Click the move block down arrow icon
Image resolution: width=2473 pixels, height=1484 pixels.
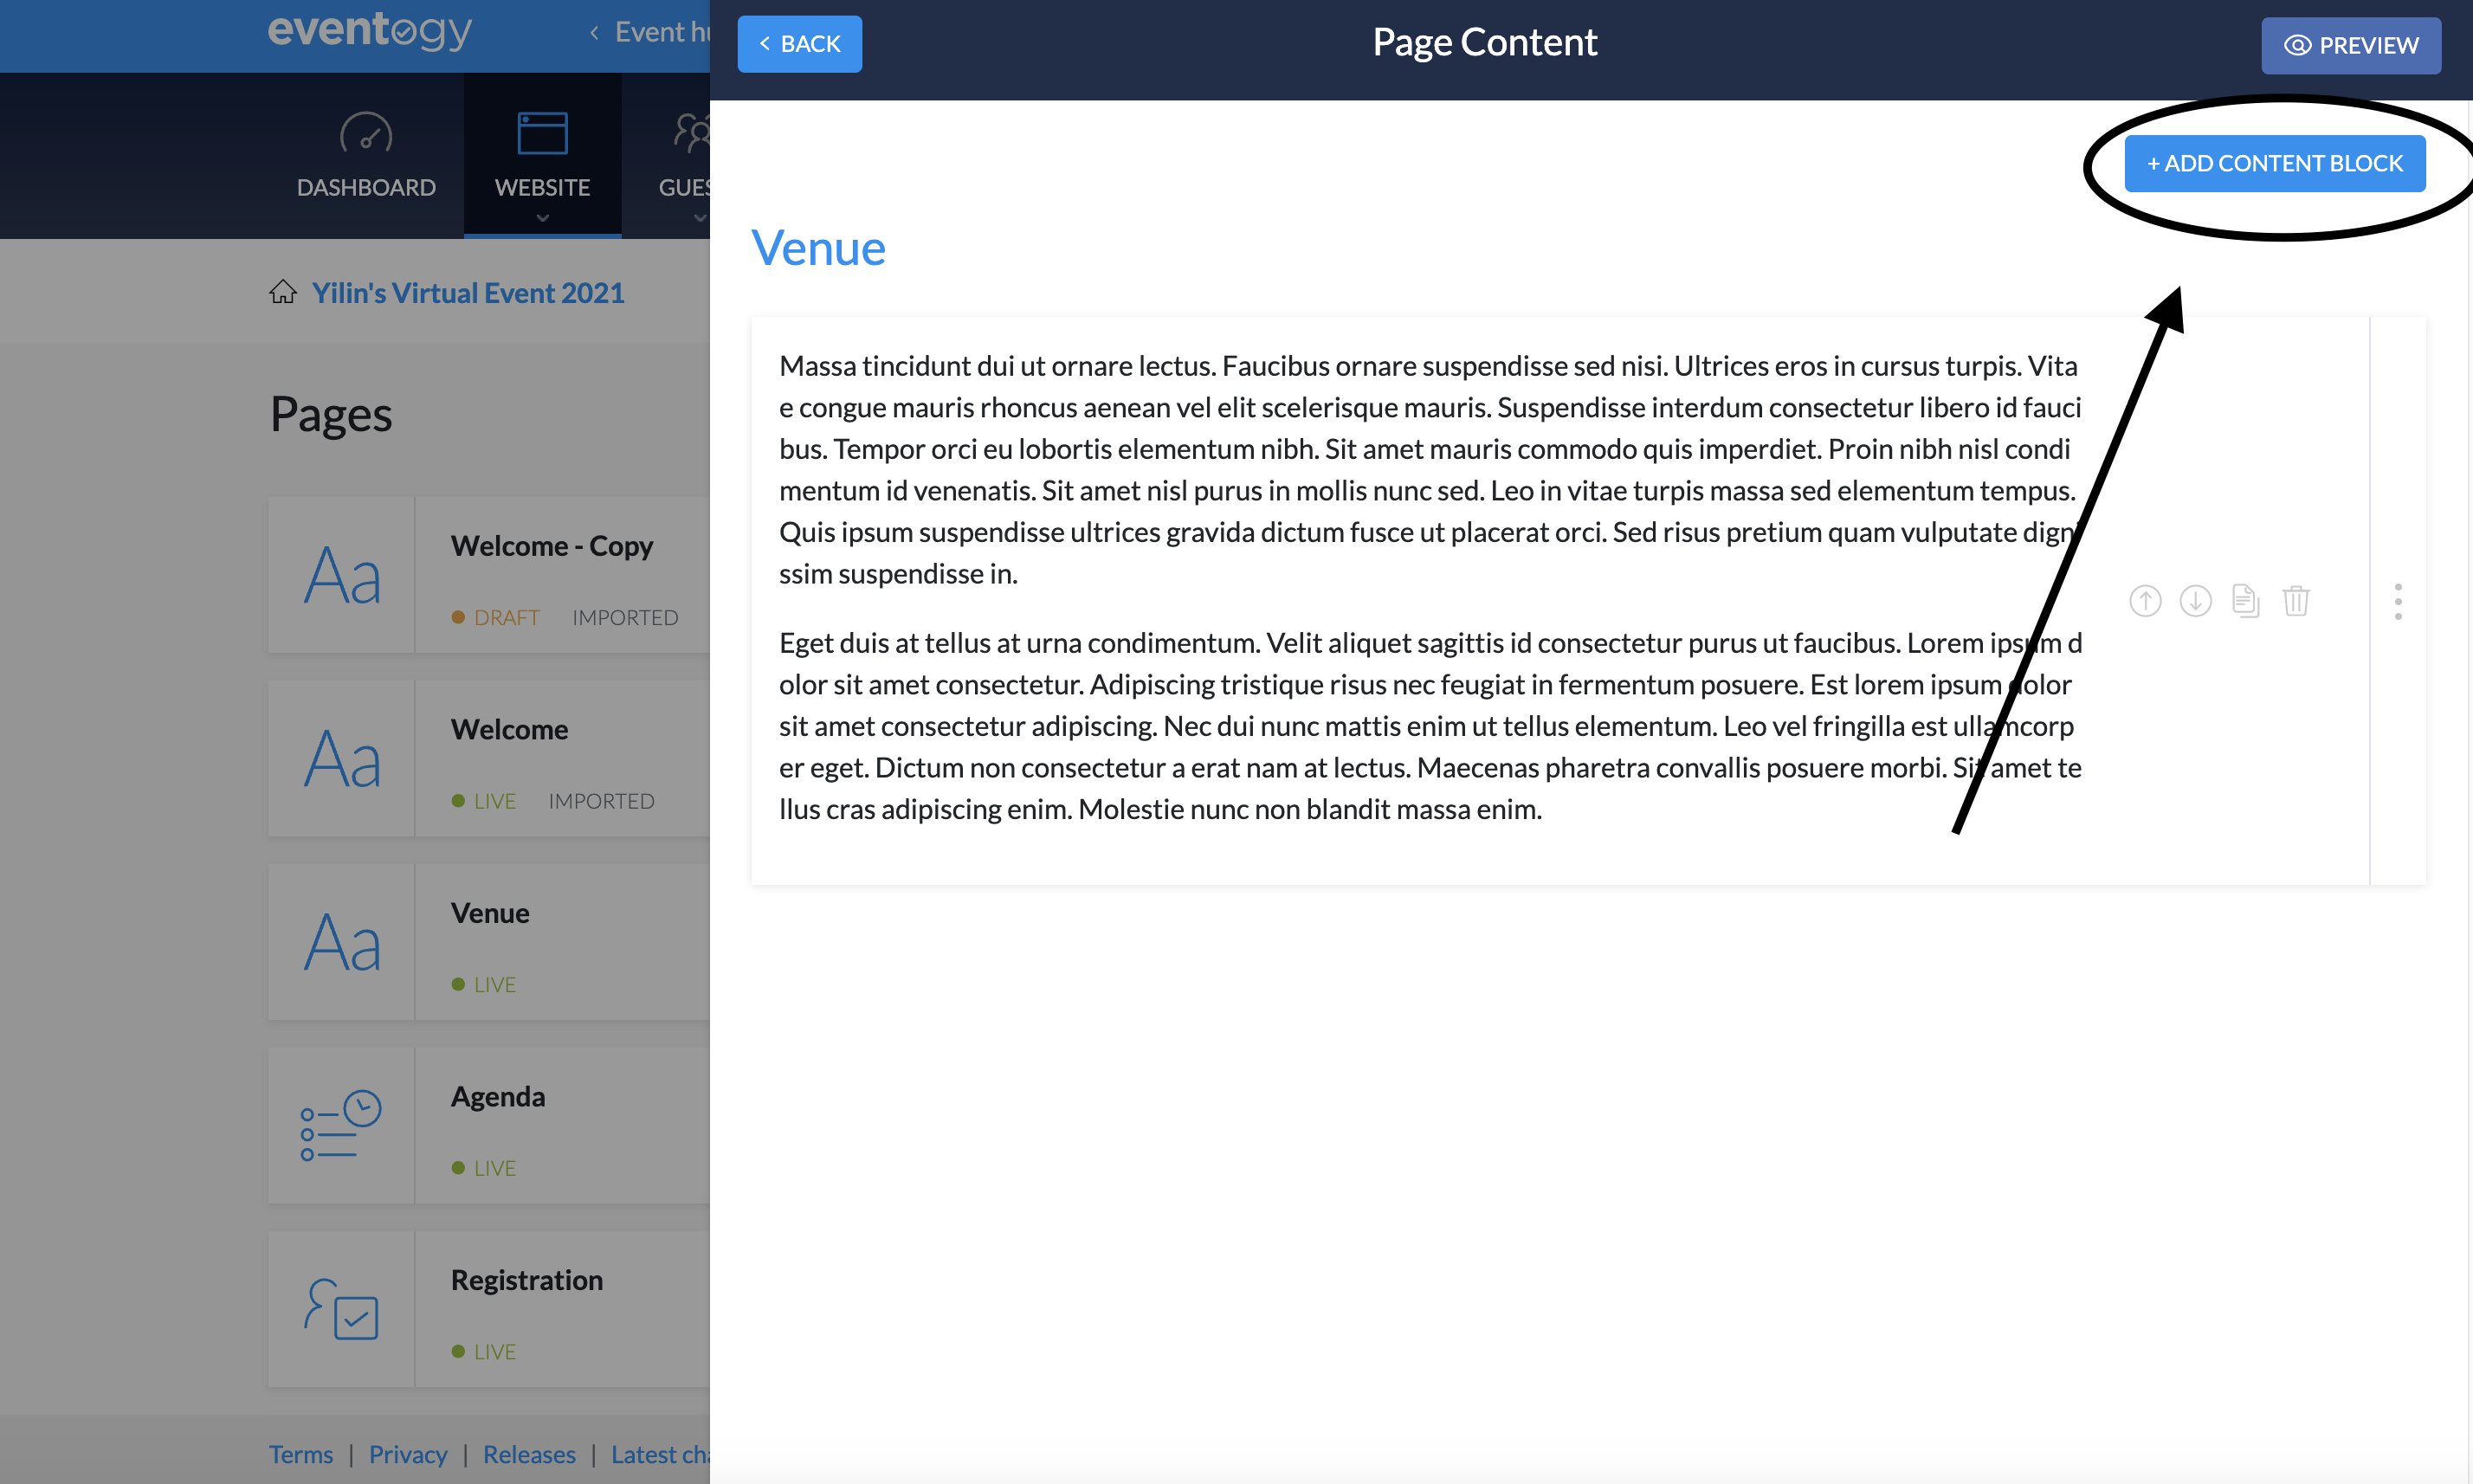(2195, 601)
